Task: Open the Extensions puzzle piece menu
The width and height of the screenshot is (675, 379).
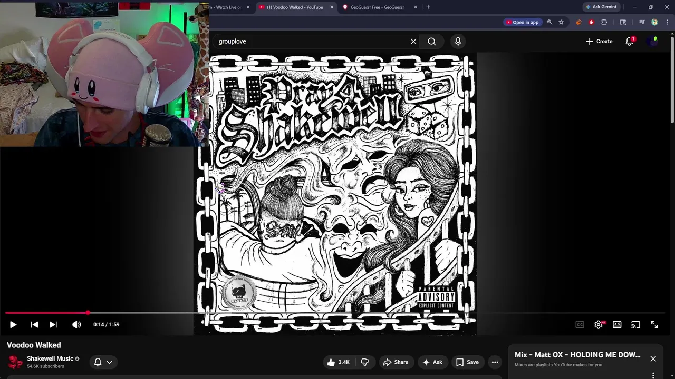Action: click(x=604, y=22)
